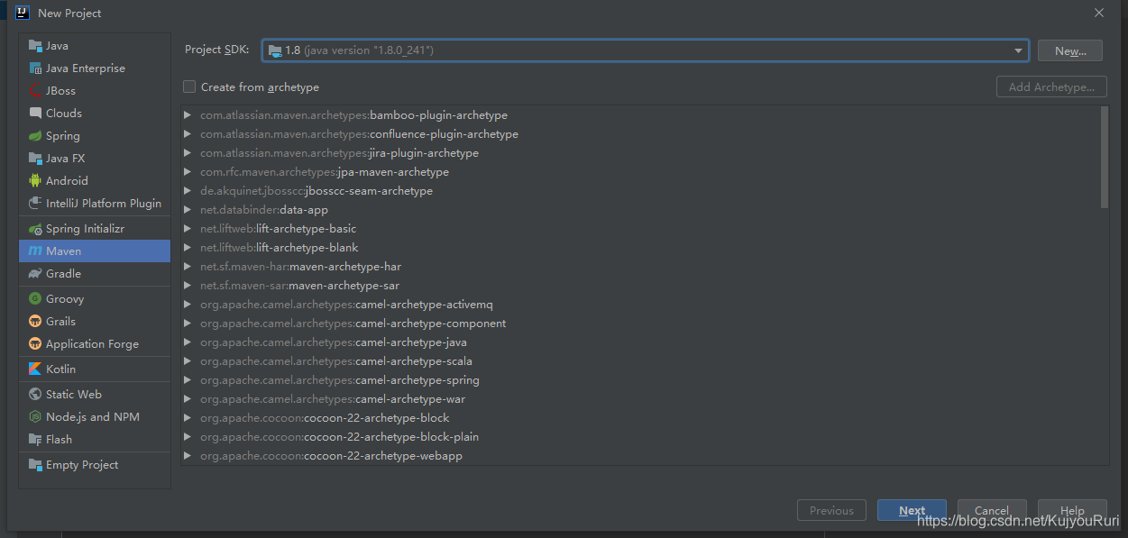This screenshot has width=1128, height=538.
Task: Expand camel-archetype-activemq entry
Action: pyautogui.click(x=188, y=305)
